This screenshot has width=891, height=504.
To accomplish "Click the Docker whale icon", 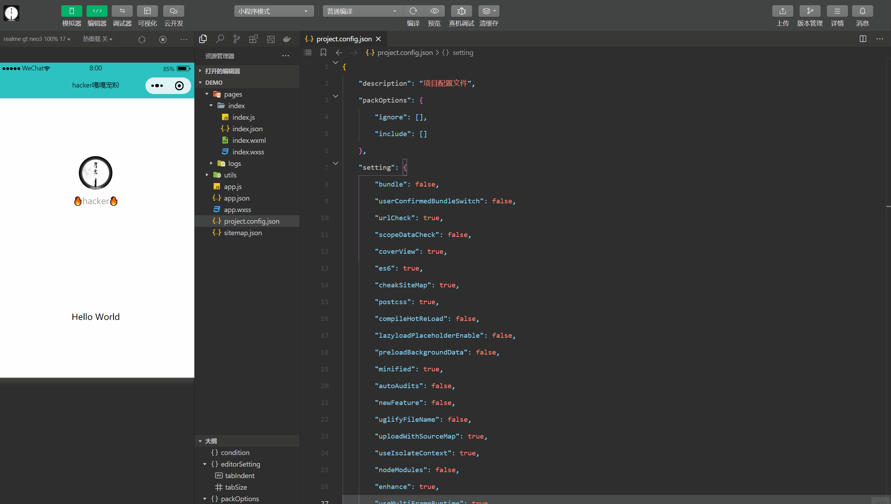I will pos(287,39).
